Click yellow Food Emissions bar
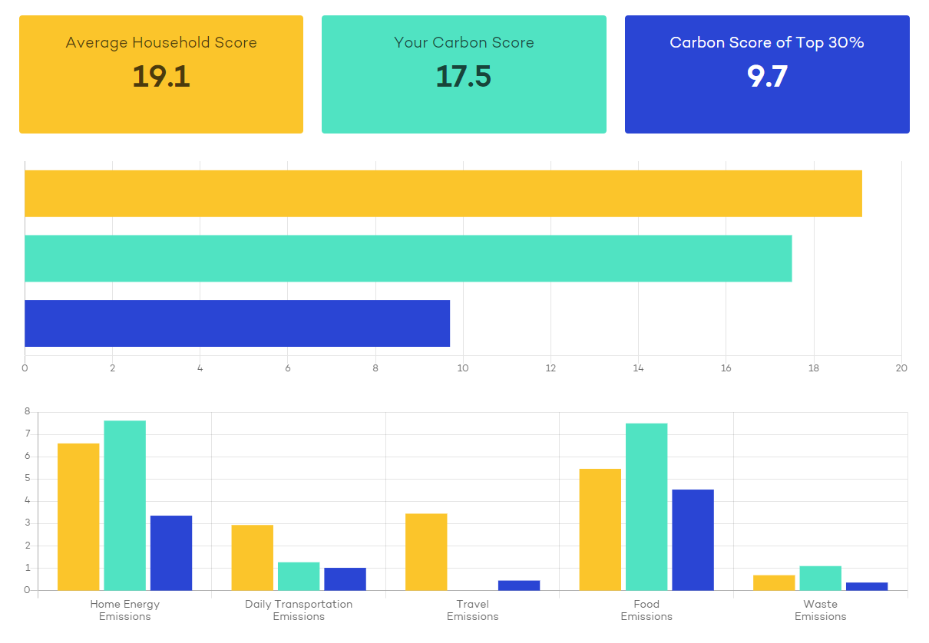Image resolution: width=929 pixels, height=643 pixels. click(x=600, y=529)
